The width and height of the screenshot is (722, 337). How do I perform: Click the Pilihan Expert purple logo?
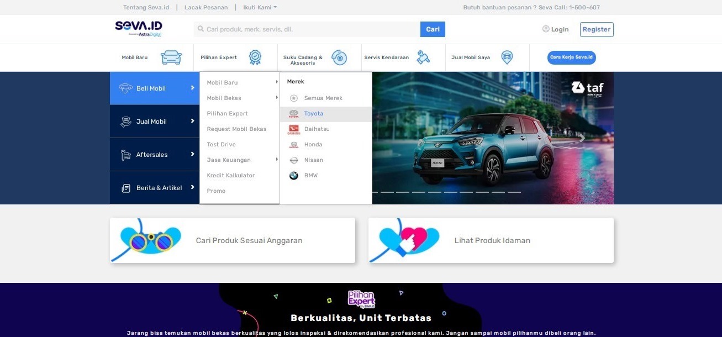pyautogui.click(x=361, y=299)
